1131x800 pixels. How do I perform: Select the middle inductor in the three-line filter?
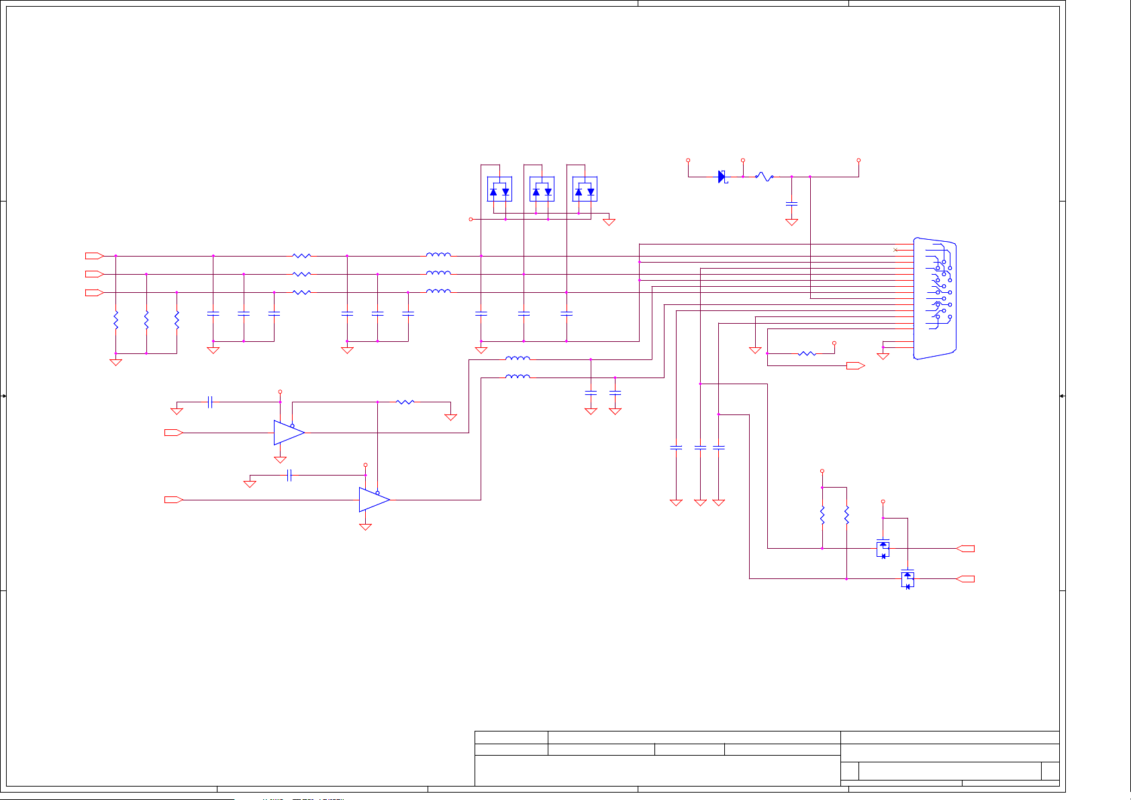point(438,273)
